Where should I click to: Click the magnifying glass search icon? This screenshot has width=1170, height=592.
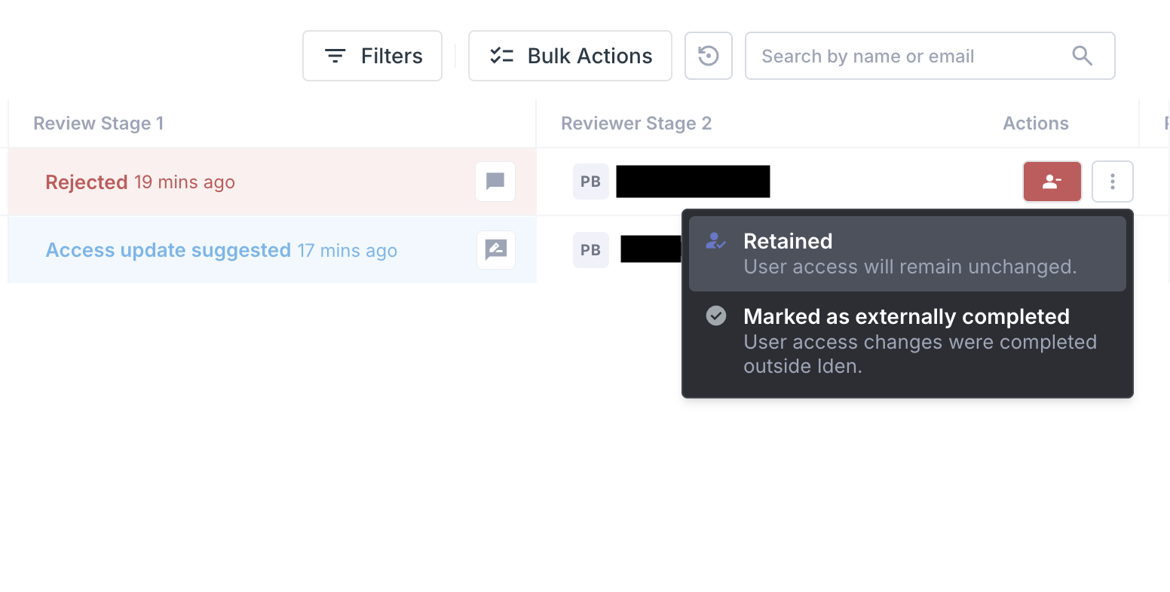(x=1082, y=56)
